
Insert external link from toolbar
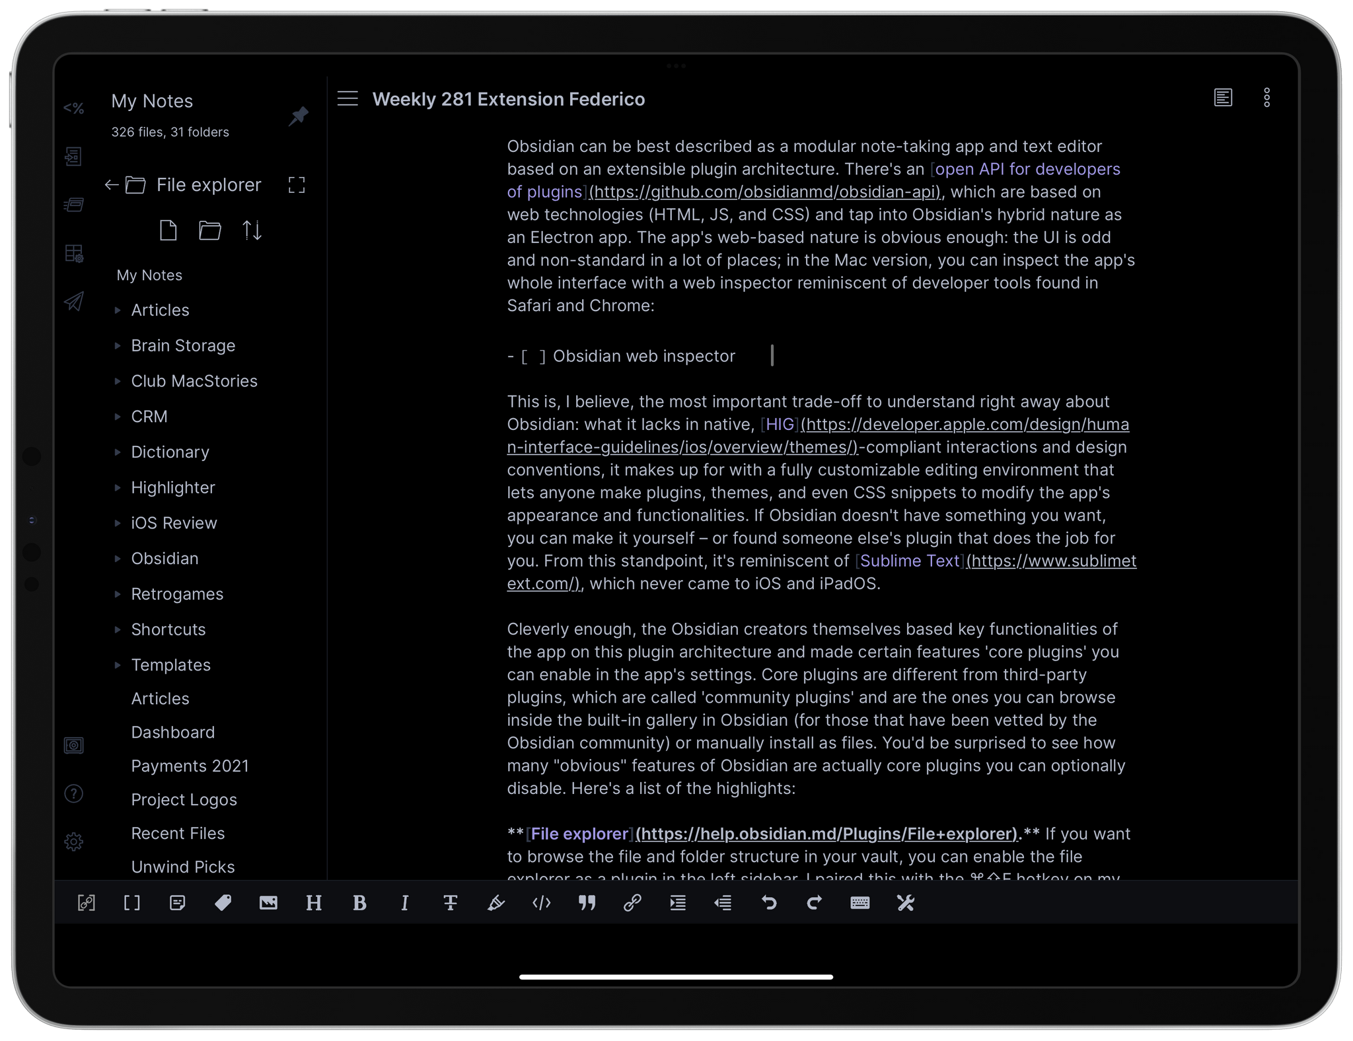pyautogui.click(x=632, y=903)
